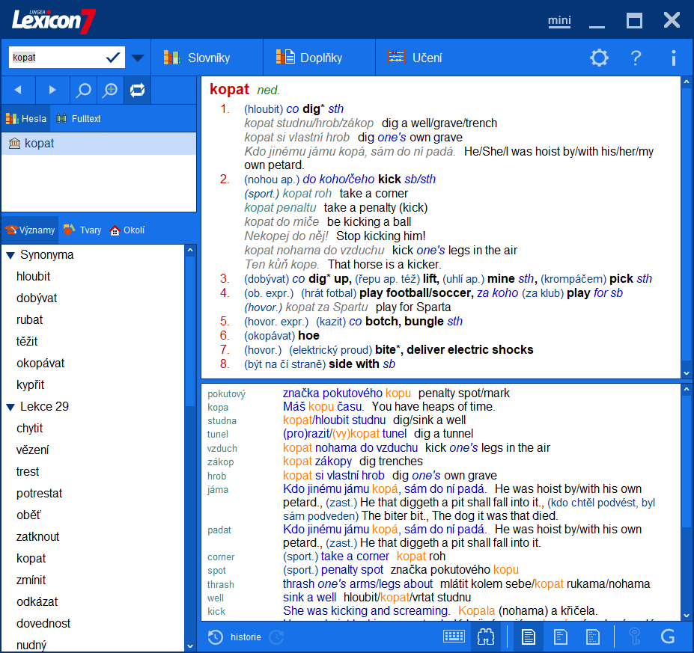Open the Slovníky menu
The width and height of the screenshot is (694, 653).
coord(207,57)
